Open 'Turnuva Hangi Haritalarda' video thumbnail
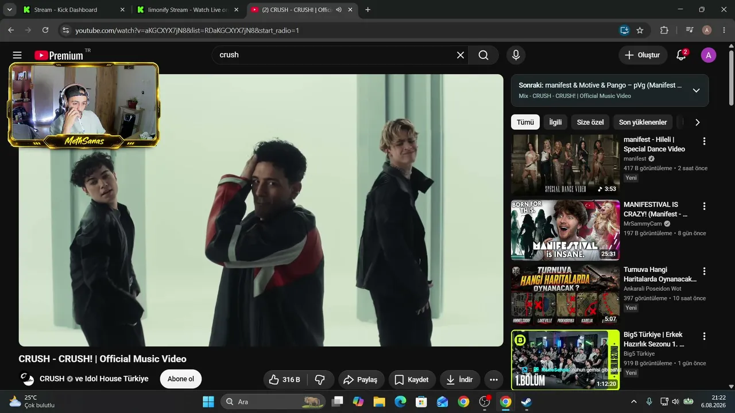This screenshot has height=413, width=735. (x=565, y=295)
